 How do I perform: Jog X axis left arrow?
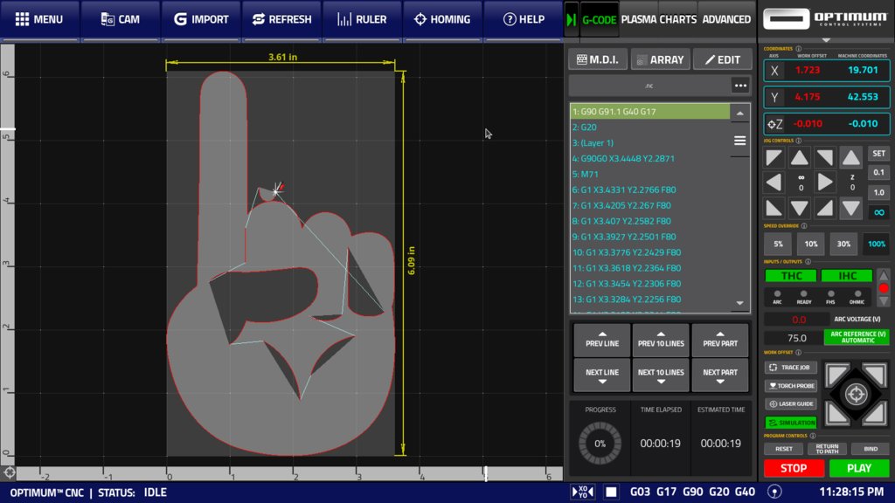[x=774, y=183]
